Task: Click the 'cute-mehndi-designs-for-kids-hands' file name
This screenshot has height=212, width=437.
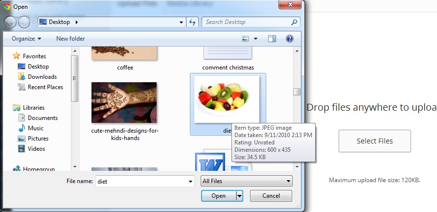Action: (x=125, y=134)
